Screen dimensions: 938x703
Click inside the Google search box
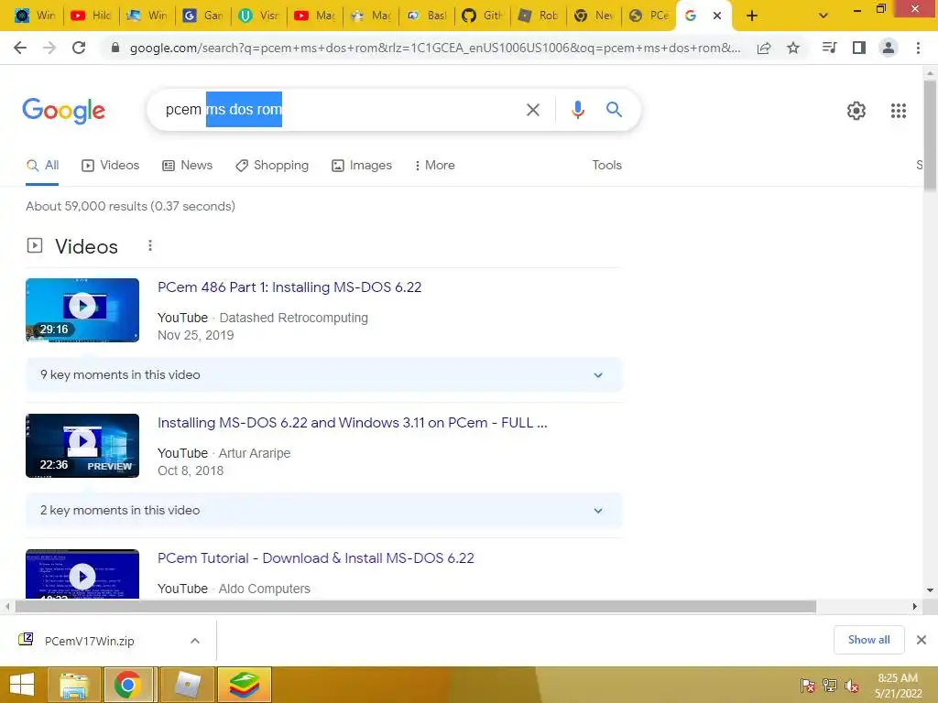point(395,110)
